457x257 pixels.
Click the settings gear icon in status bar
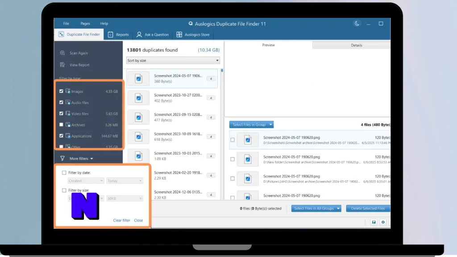pos(383,222)
